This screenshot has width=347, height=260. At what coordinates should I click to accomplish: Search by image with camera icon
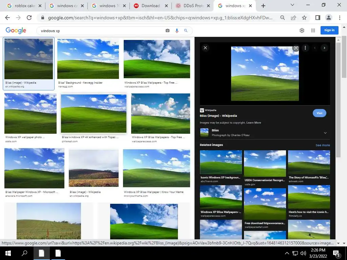tap(167, 31)
